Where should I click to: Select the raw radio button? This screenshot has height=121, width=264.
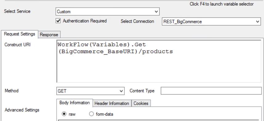64,114
